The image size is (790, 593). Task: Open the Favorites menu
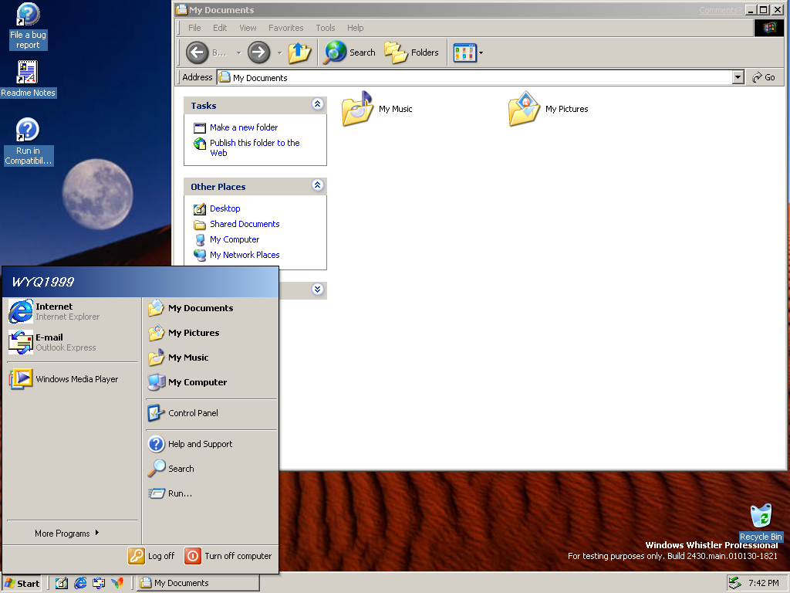tap(285, 28)
